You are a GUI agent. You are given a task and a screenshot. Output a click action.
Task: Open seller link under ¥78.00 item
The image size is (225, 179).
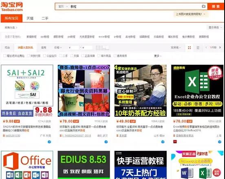77,135
